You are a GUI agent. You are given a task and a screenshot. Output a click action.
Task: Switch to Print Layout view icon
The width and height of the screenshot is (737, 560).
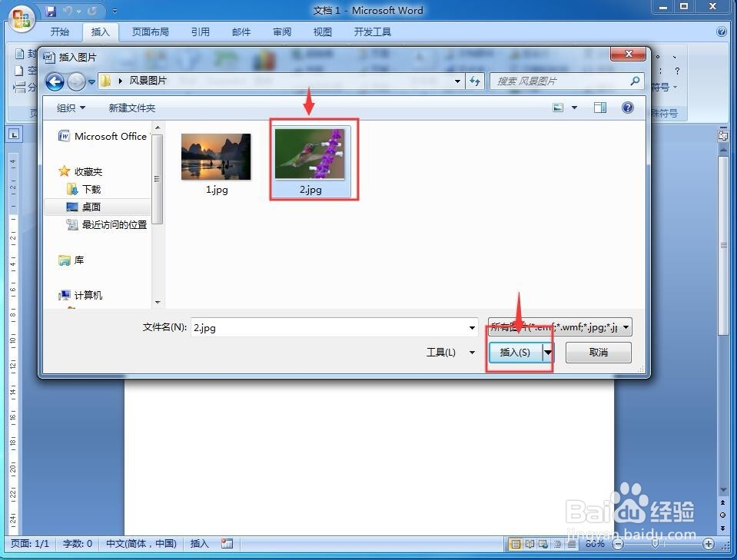point(516,544)
